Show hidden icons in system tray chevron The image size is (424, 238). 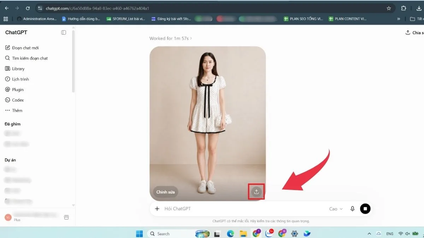point(369,233)
